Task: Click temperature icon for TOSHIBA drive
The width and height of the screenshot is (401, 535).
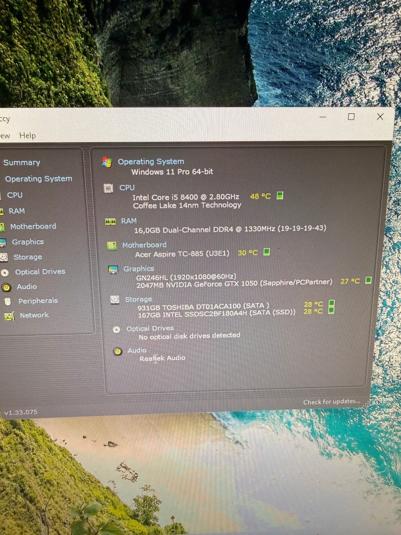Action: [331, 303]
